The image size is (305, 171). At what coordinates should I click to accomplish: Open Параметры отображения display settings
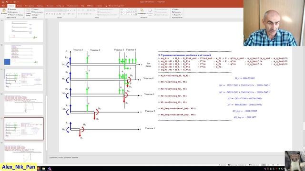coord(237,165)
